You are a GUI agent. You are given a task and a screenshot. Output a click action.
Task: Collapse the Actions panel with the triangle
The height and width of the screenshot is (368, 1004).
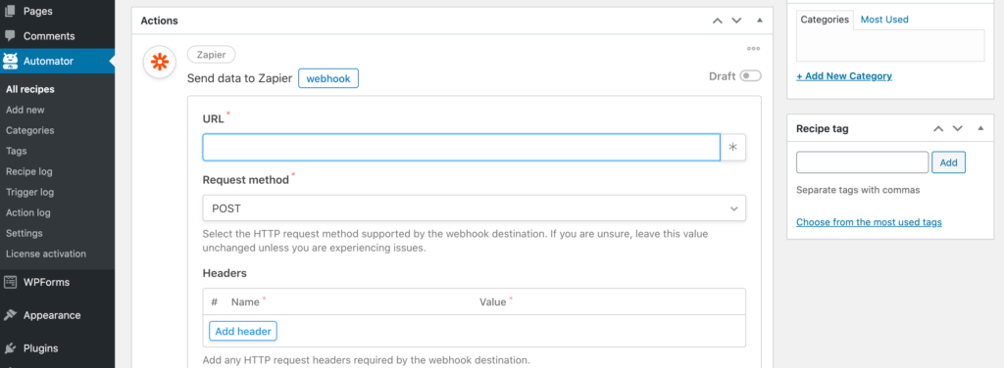[760, 21]
